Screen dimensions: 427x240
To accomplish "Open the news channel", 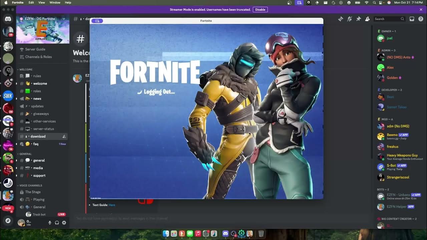I will [x=43, y=99].
